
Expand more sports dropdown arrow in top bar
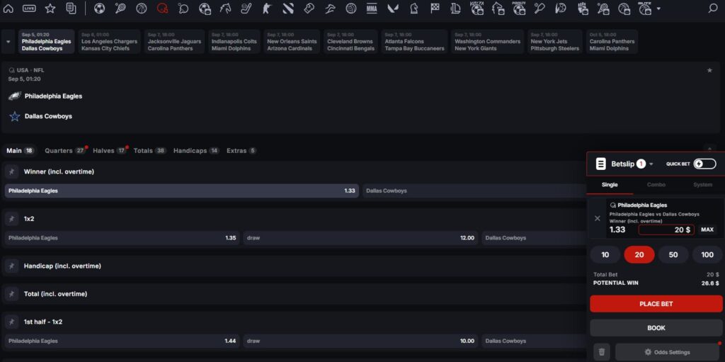(658, 9)
